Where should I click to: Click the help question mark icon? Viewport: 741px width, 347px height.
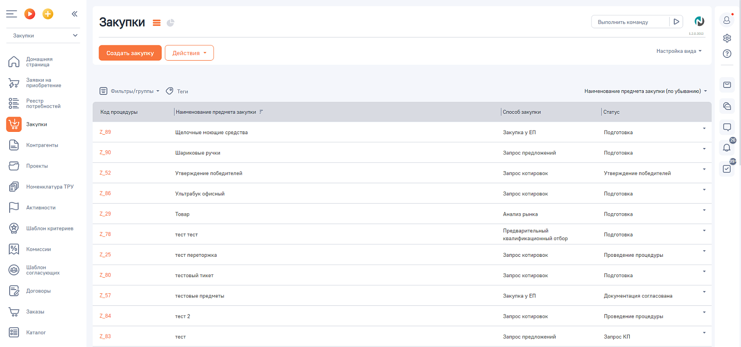[727, 54]
